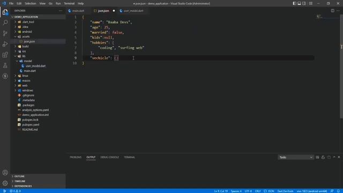Viewport: 343px width, 193px height.
Task: Click the remote window status bar icon
Action: point(4,191)
